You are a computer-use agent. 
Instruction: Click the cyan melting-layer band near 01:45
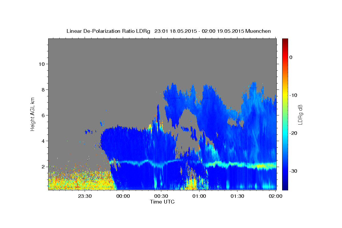(256, 166)
